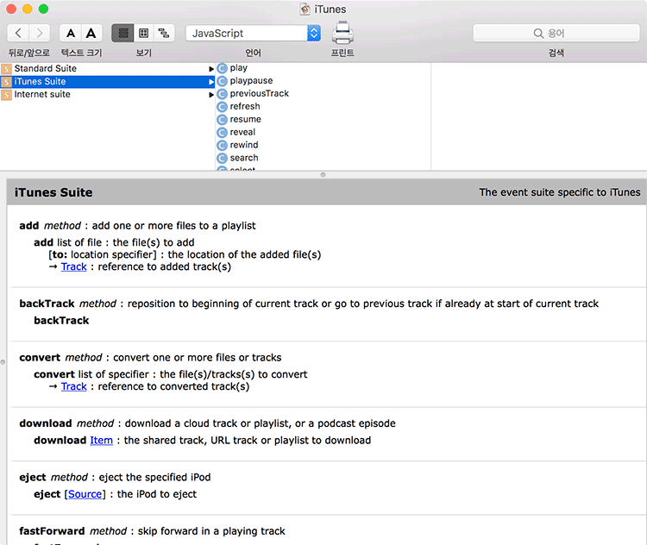Screen dimensions: 647x545
Task: Switch to grid column view mode
Action: [x=143, y=33]
